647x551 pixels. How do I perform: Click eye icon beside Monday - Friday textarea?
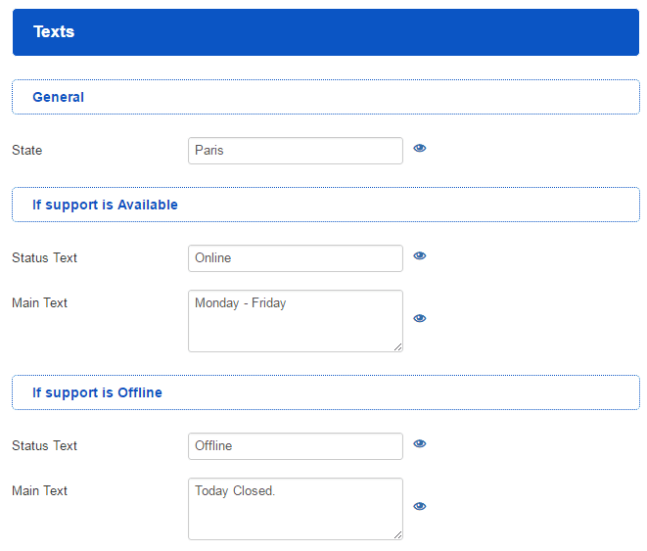pos(420,319)
